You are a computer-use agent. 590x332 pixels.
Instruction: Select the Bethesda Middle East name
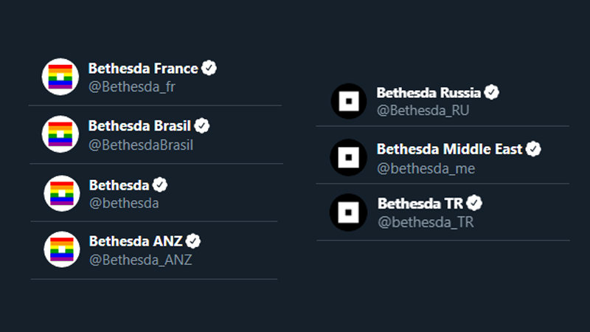(449, 148)
